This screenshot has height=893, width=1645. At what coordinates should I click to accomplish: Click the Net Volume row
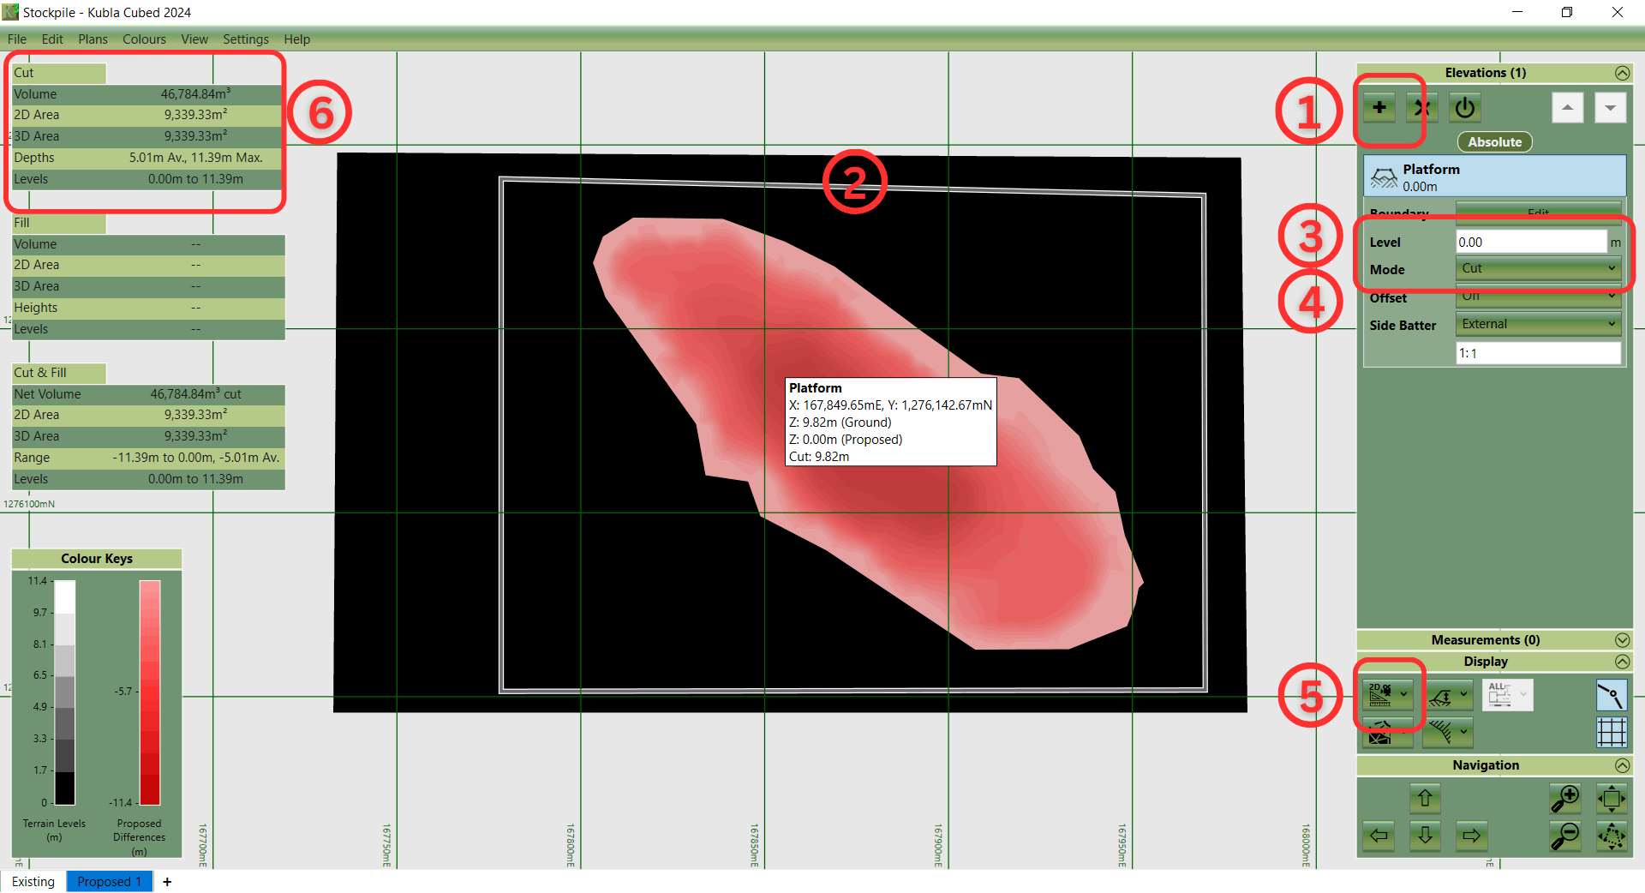click(x=148, y=394)
